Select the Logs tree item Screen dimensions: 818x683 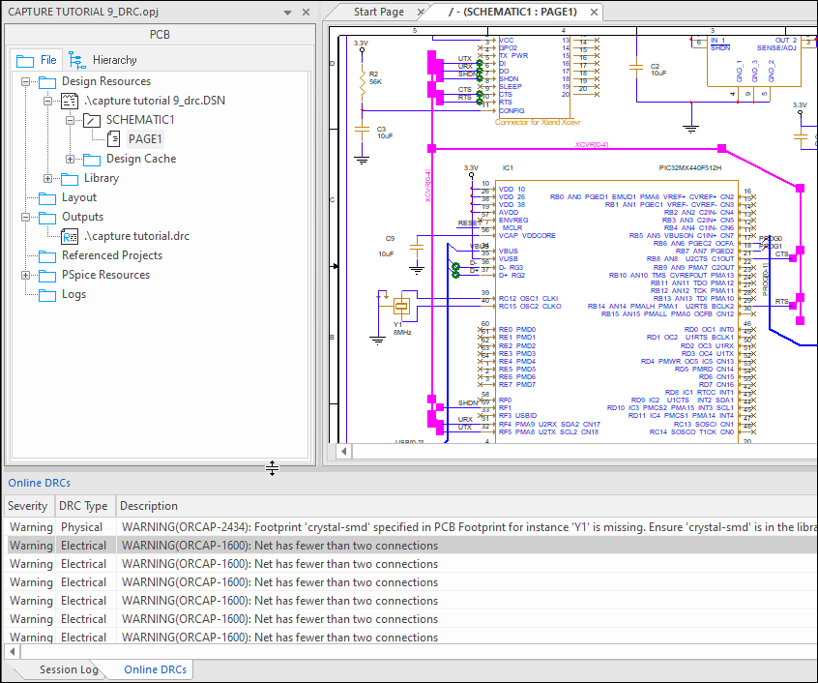click(73, 294)
